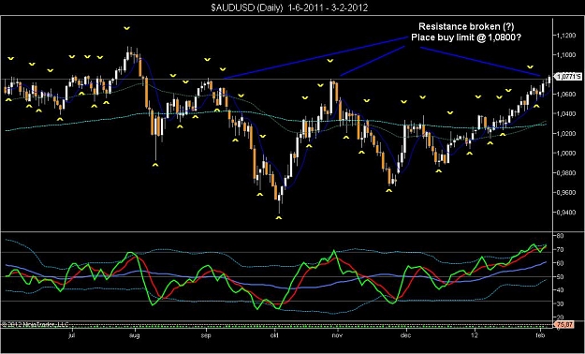585x354 pixels.
Task: Click the 'nov' date axis label
Action: pyautogui.click(x=338, y=335)
